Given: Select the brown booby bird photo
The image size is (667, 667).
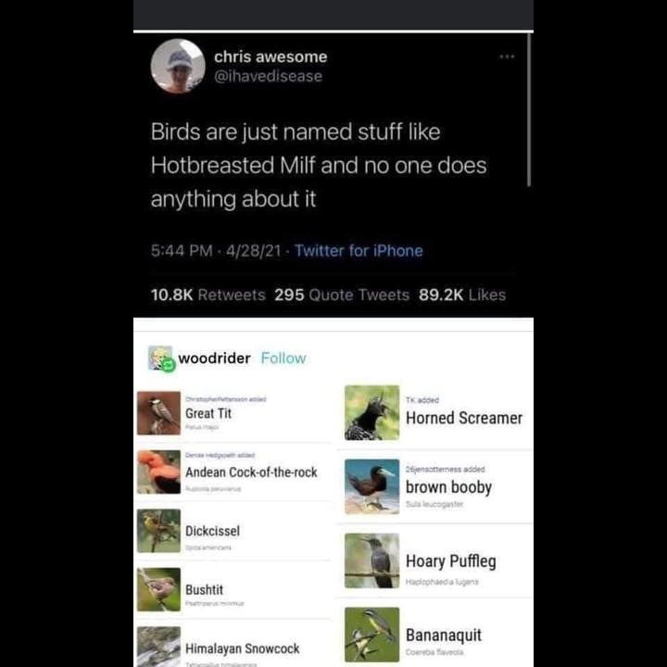Looking at the screenshot, I should 371,486.
